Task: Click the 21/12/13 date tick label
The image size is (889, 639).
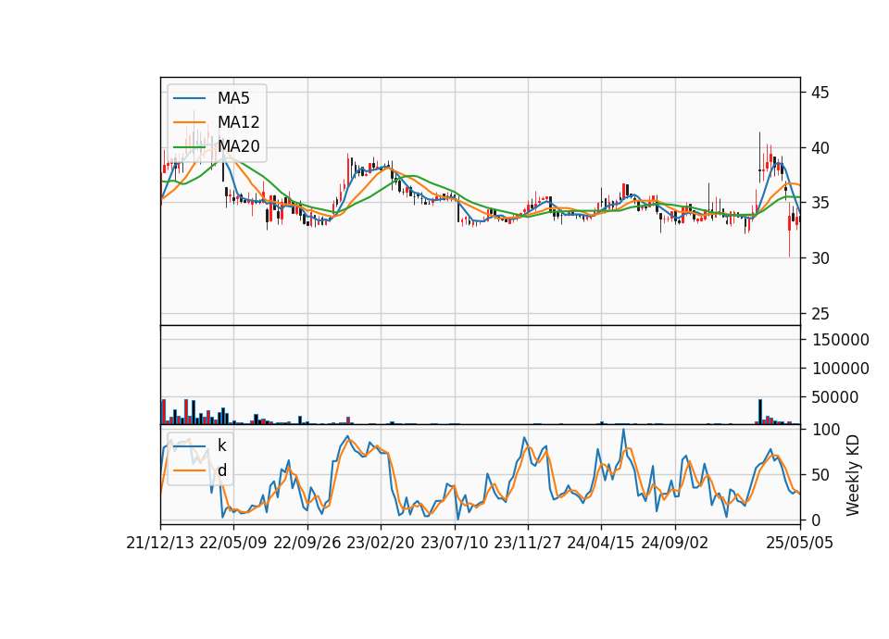Action: [160, 543]
